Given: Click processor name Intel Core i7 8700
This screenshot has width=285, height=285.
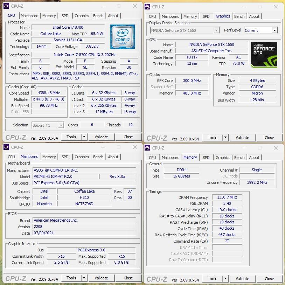Looking at the screenshot, I should [x=68, y=27].
